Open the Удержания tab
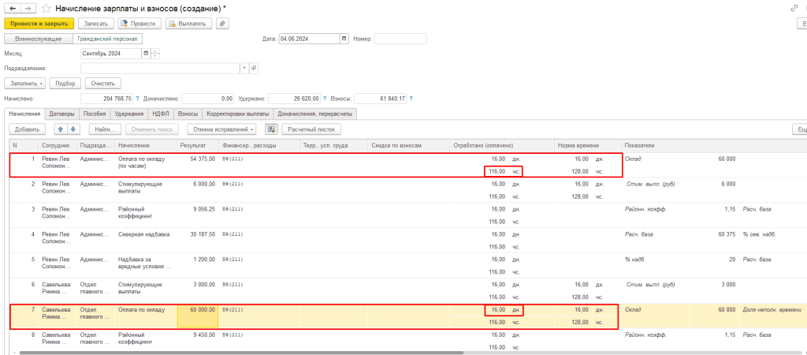 coord(128,114)
